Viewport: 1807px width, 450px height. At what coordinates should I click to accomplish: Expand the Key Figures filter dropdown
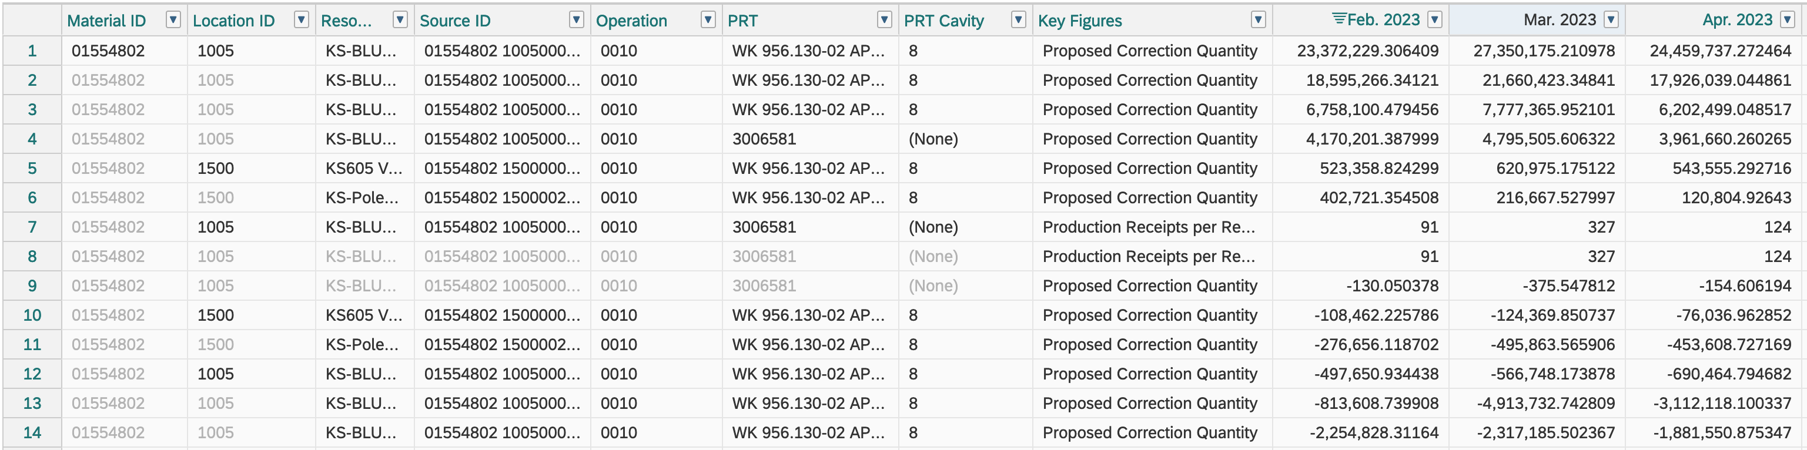(1259, 21)
